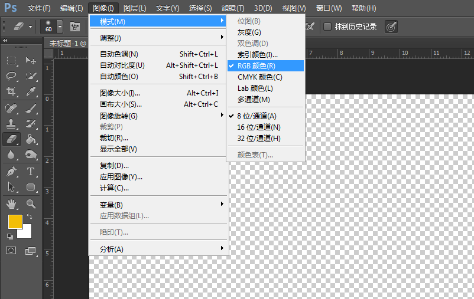
Task: Open the Edit menu
Action: point(72,8)
